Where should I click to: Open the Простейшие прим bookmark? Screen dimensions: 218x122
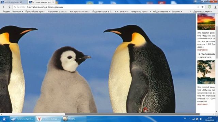pos(35,12)
